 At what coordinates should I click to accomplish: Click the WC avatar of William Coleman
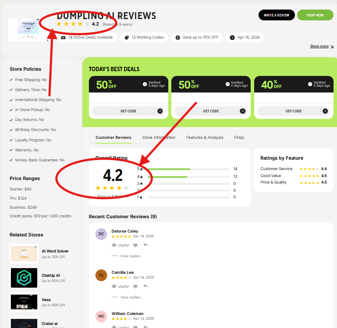(101, 316)
